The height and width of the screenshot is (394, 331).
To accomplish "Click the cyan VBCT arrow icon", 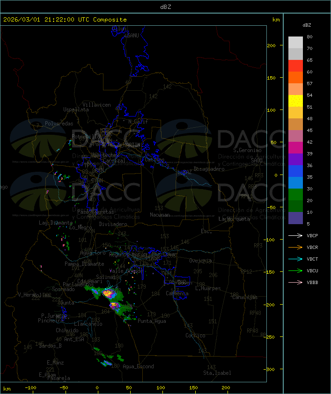I will point(295,259).
